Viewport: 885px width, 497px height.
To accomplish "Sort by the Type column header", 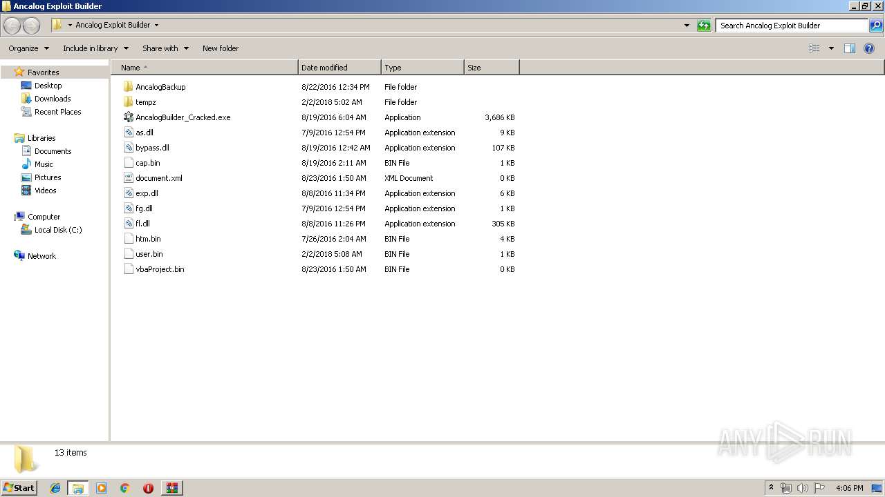I will [422, 68].
